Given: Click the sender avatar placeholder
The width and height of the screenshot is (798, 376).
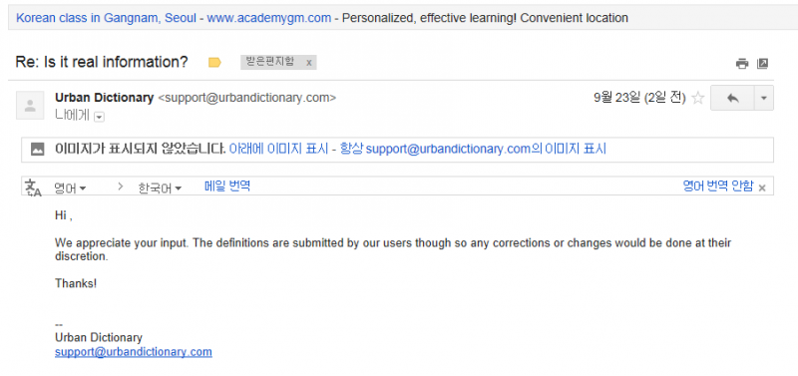Looking at the screenshot, I should pyautogui.click(x=30, y=106).
